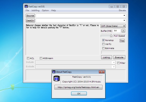Disable the Nonstop checkbox
Image resolution: width=146 pixels, height=102 pixels.
click(103, 40)
